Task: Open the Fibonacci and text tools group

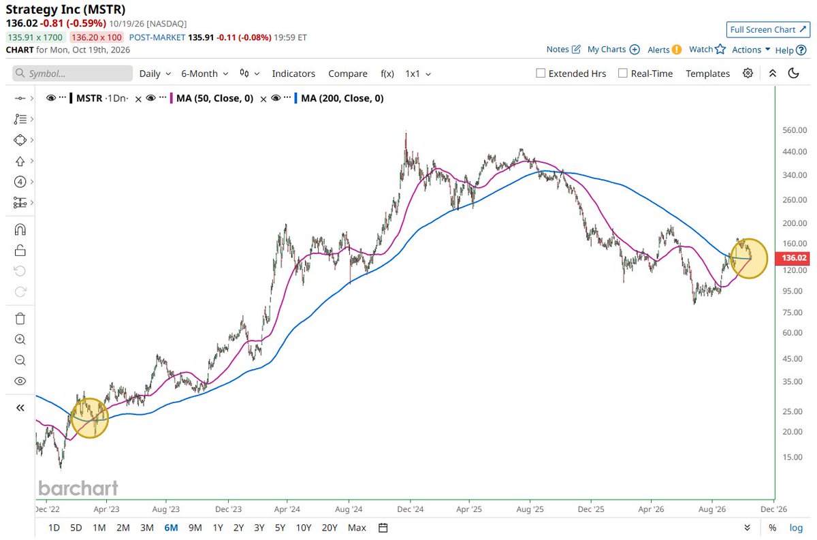Action: pos(20,119)
